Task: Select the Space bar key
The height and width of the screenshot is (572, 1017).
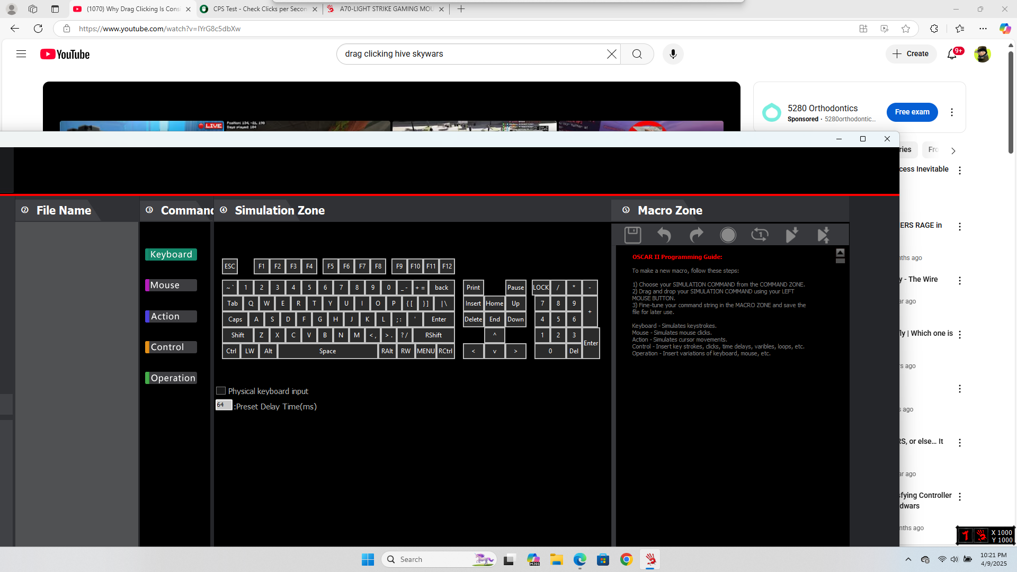Action: [x=327, y=351]
